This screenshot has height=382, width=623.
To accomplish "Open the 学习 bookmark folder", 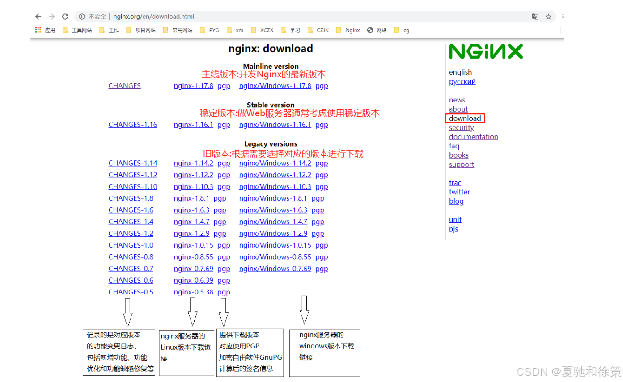I will 290,30.
